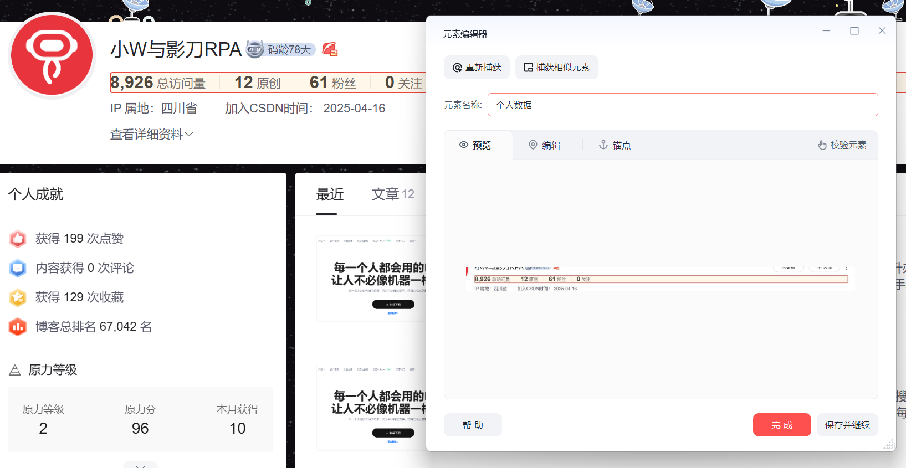Click the thumbs-up icon beside 199 次点赞
The height and width of the screenshot is (468, 906).
[18, 239]
